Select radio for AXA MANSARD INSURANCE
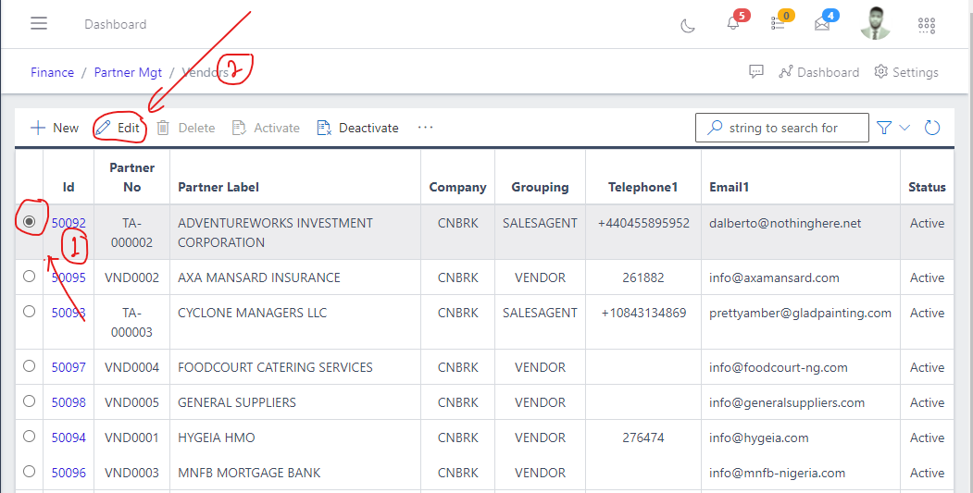 30,277
